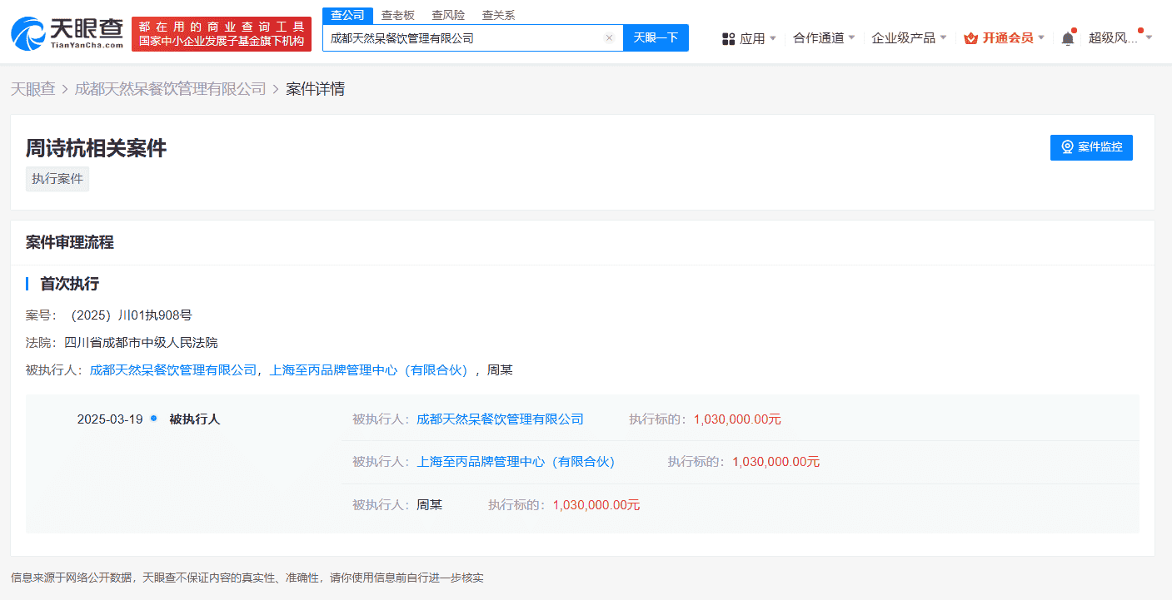The image size is (1172, 600).
Task: Expand the 合作通道 dropdown
Action: (x=823, y=37)
